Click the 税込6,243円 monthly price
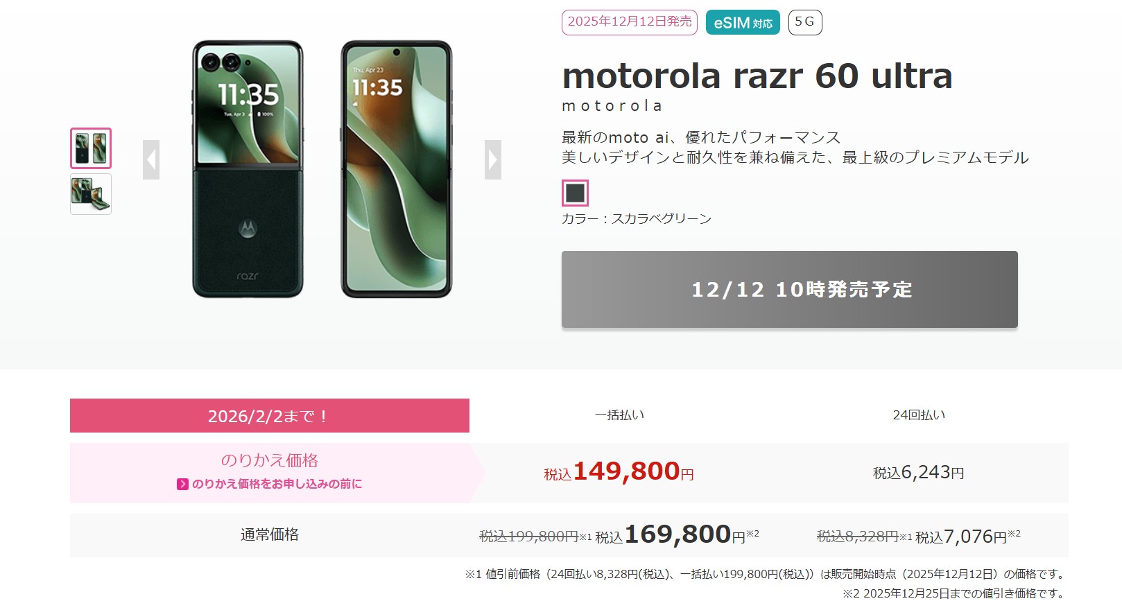Screen dimensions: 1122x610 919,473
